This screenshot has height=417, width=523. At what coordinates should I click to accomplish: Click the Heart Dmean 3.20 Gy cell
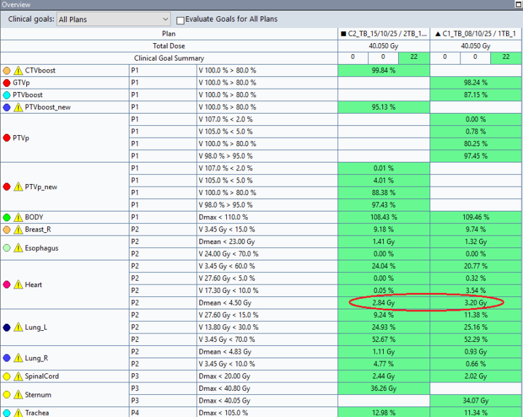pyautogui.click(x=476, y=303)
